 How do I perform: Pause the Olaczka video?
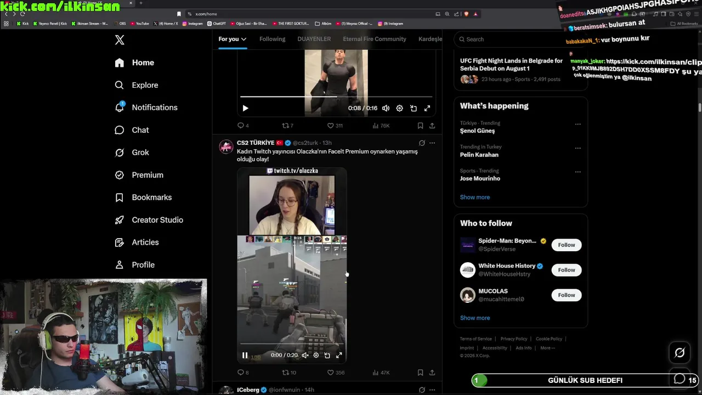pos(245,356)
